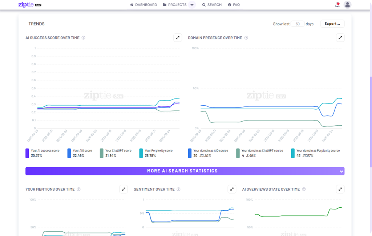Click the ZipTie dev logo
The image size is (372, 236).
click(30, 5)
